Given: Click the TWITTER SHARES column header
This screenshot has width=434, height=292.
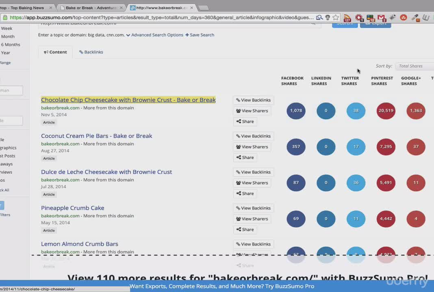Looking at the screenshot, I should click(350, 81).
